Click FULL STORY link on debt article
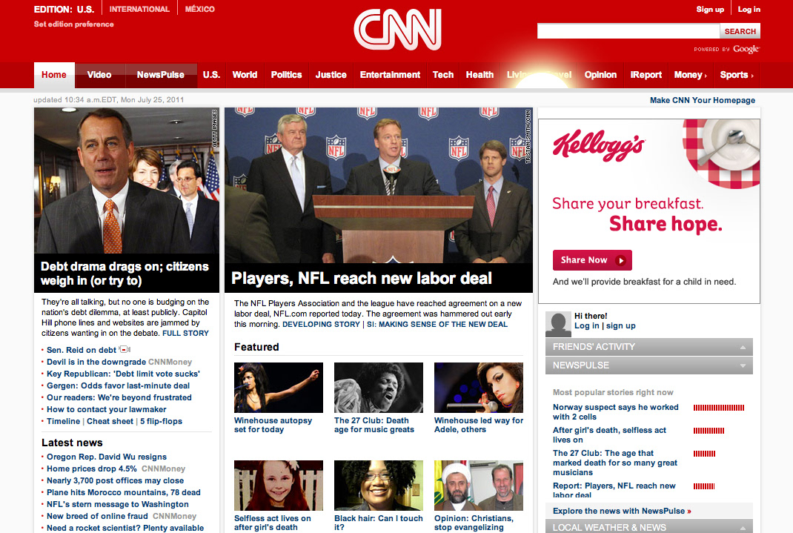The height and width of the screenshot is (533, 793). coord(185,334)
